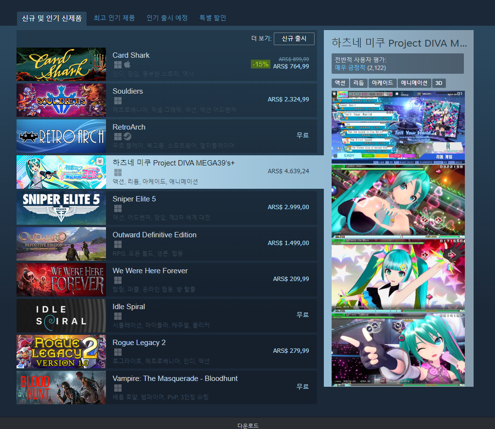Click the preview panel Project DIVA heading

pyautogui.click(x=399, y=43)
